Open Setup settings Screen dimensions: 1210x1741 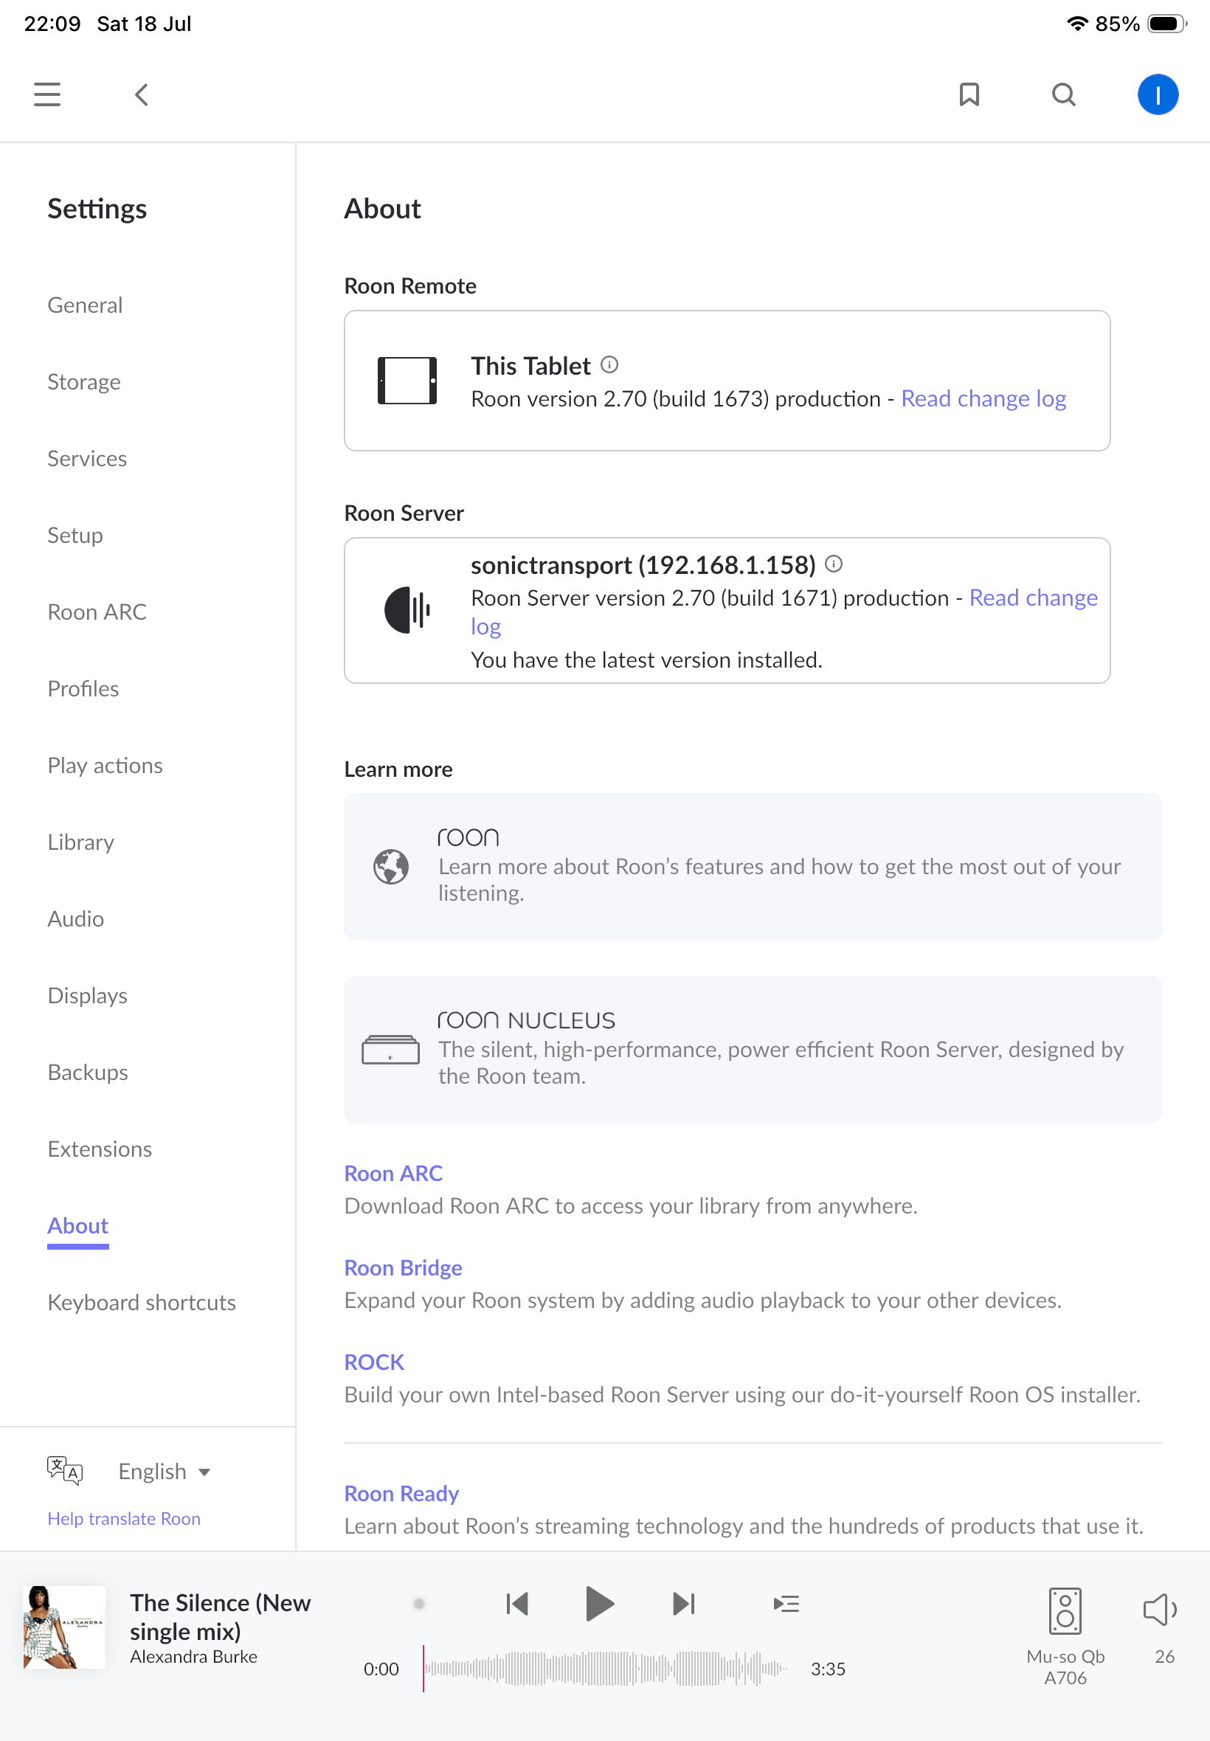(x=75, y=535)
